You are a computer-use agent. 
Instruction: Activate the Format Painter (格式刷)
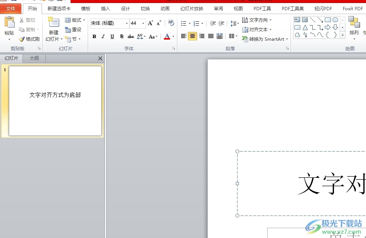[29, 39]
